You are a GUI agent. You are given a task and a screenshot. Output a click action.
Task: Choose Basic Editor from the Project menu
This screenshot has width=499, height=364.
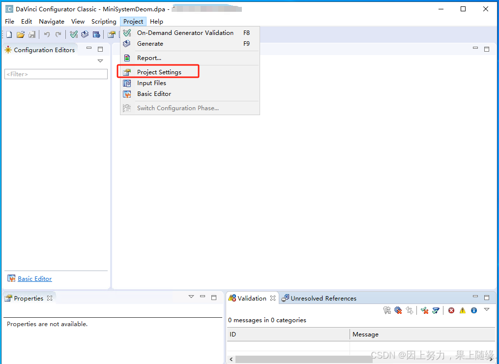click(190, 93)
